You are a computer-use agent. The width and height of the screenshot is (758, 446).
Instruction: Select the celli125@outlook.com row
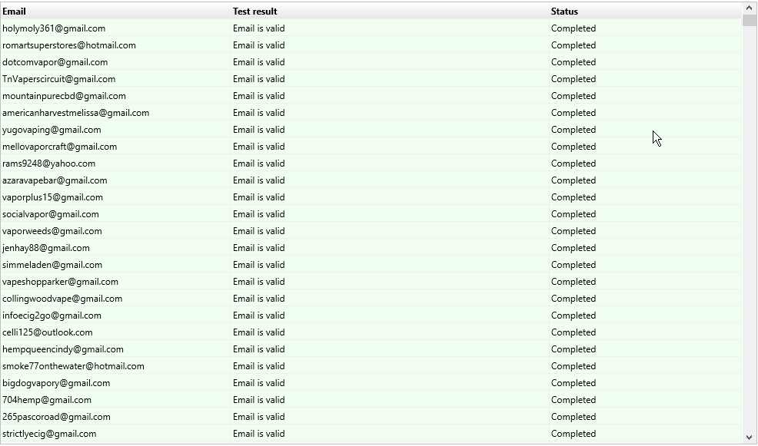(48, 332)
